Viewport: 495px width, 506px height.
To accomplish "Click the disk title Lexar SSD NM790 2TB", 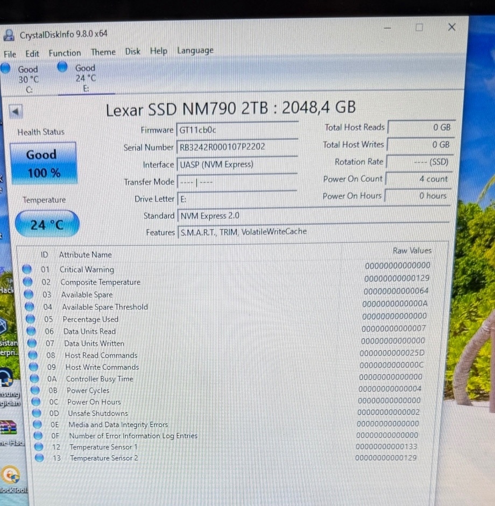I will click(x=187, y=109).
